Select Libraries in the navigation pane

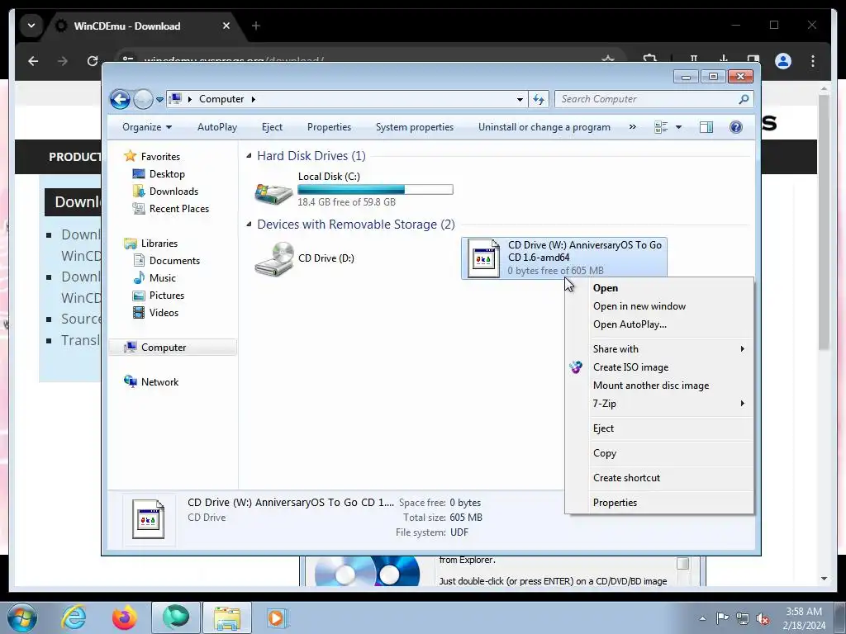pyautogui.click(x=159, y=244)
